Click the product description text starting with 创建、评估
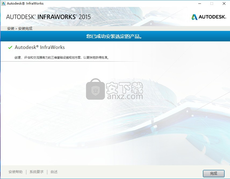 point(62,58)
